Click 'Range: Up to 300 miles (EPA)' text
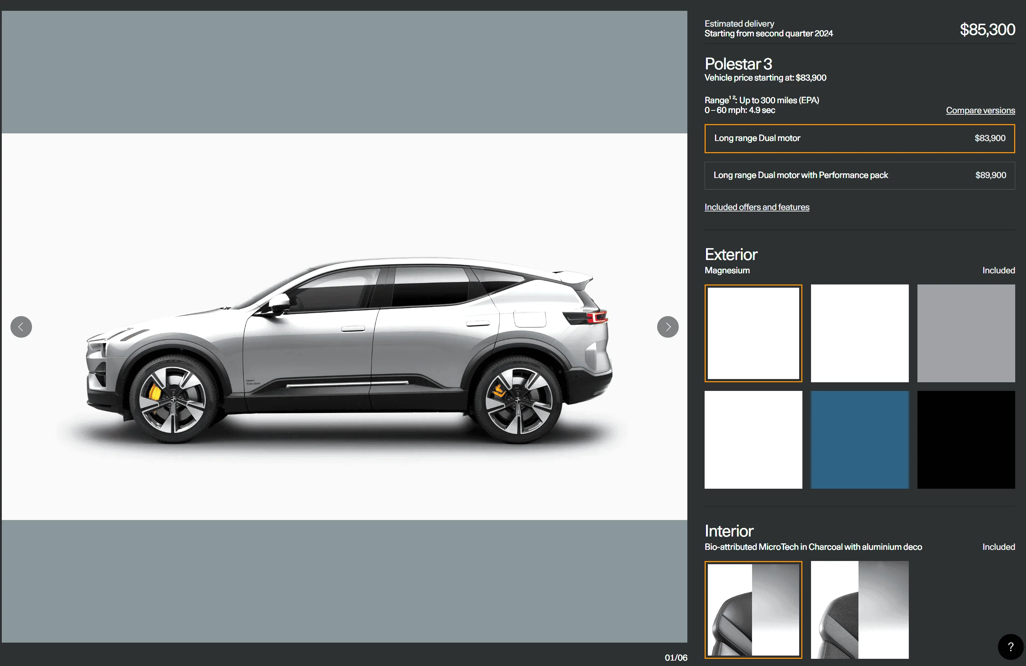 pyautogui.click(x=762, y=100)
